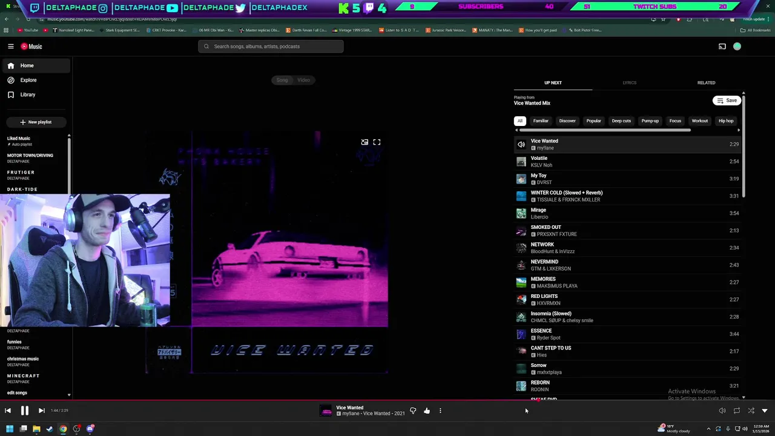Toggle repeat mode

click(x=737, y=411)
